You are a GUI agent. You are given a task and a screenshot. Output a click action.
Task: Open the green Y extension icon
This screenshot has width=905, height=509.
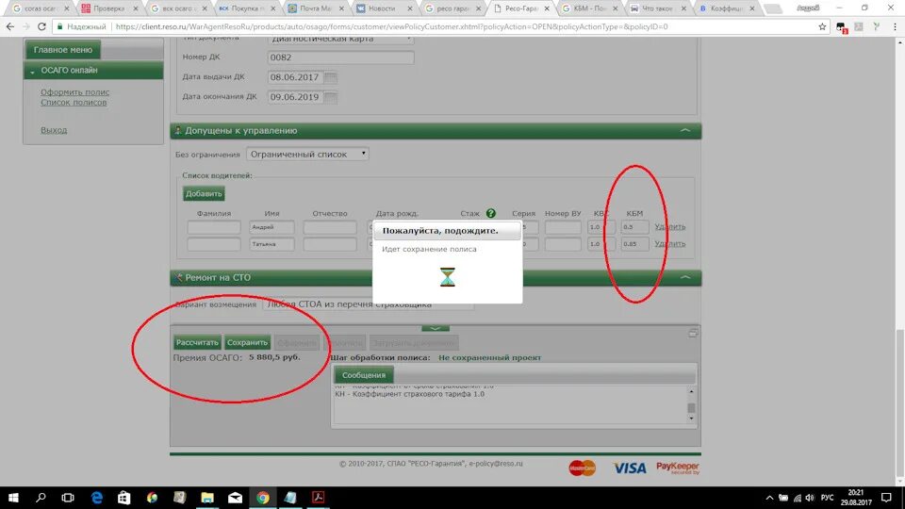(877, 26)
